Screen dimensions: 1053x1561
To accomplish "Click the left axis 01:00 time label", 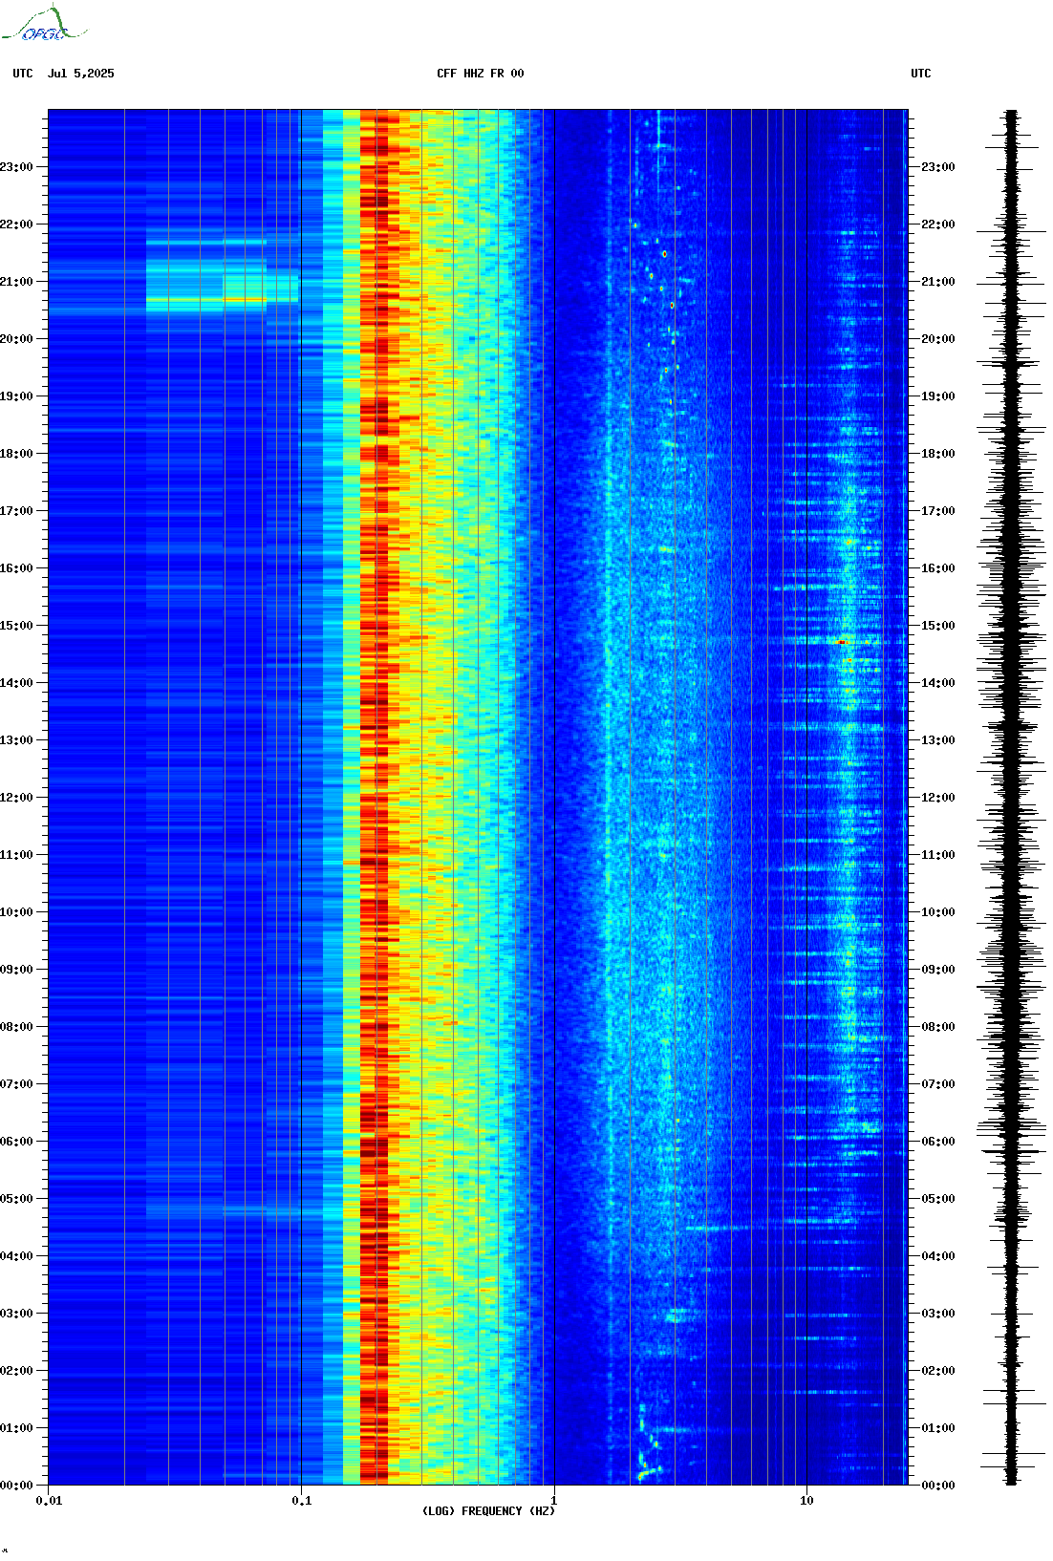I will pos(16,1428).
